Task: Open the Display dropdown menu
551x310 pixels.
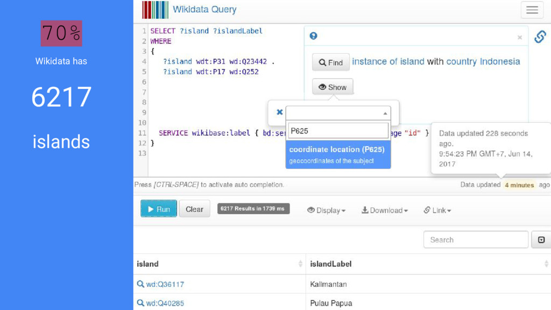Action: 327,210
